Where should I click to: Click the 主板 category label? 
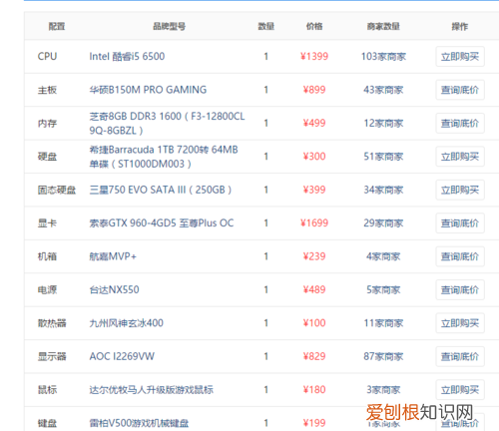(x=47, y=90)
